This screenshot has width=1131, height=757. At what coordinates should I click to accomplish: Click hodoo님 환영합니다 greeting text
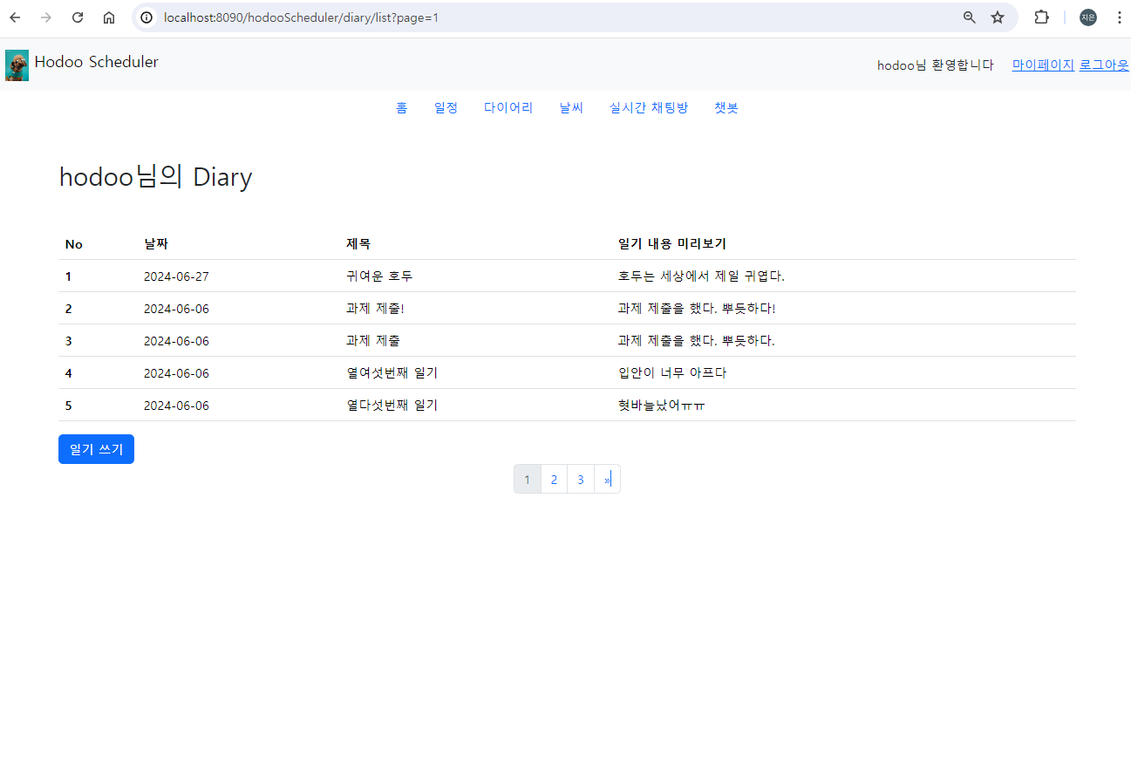click(936, 65)
